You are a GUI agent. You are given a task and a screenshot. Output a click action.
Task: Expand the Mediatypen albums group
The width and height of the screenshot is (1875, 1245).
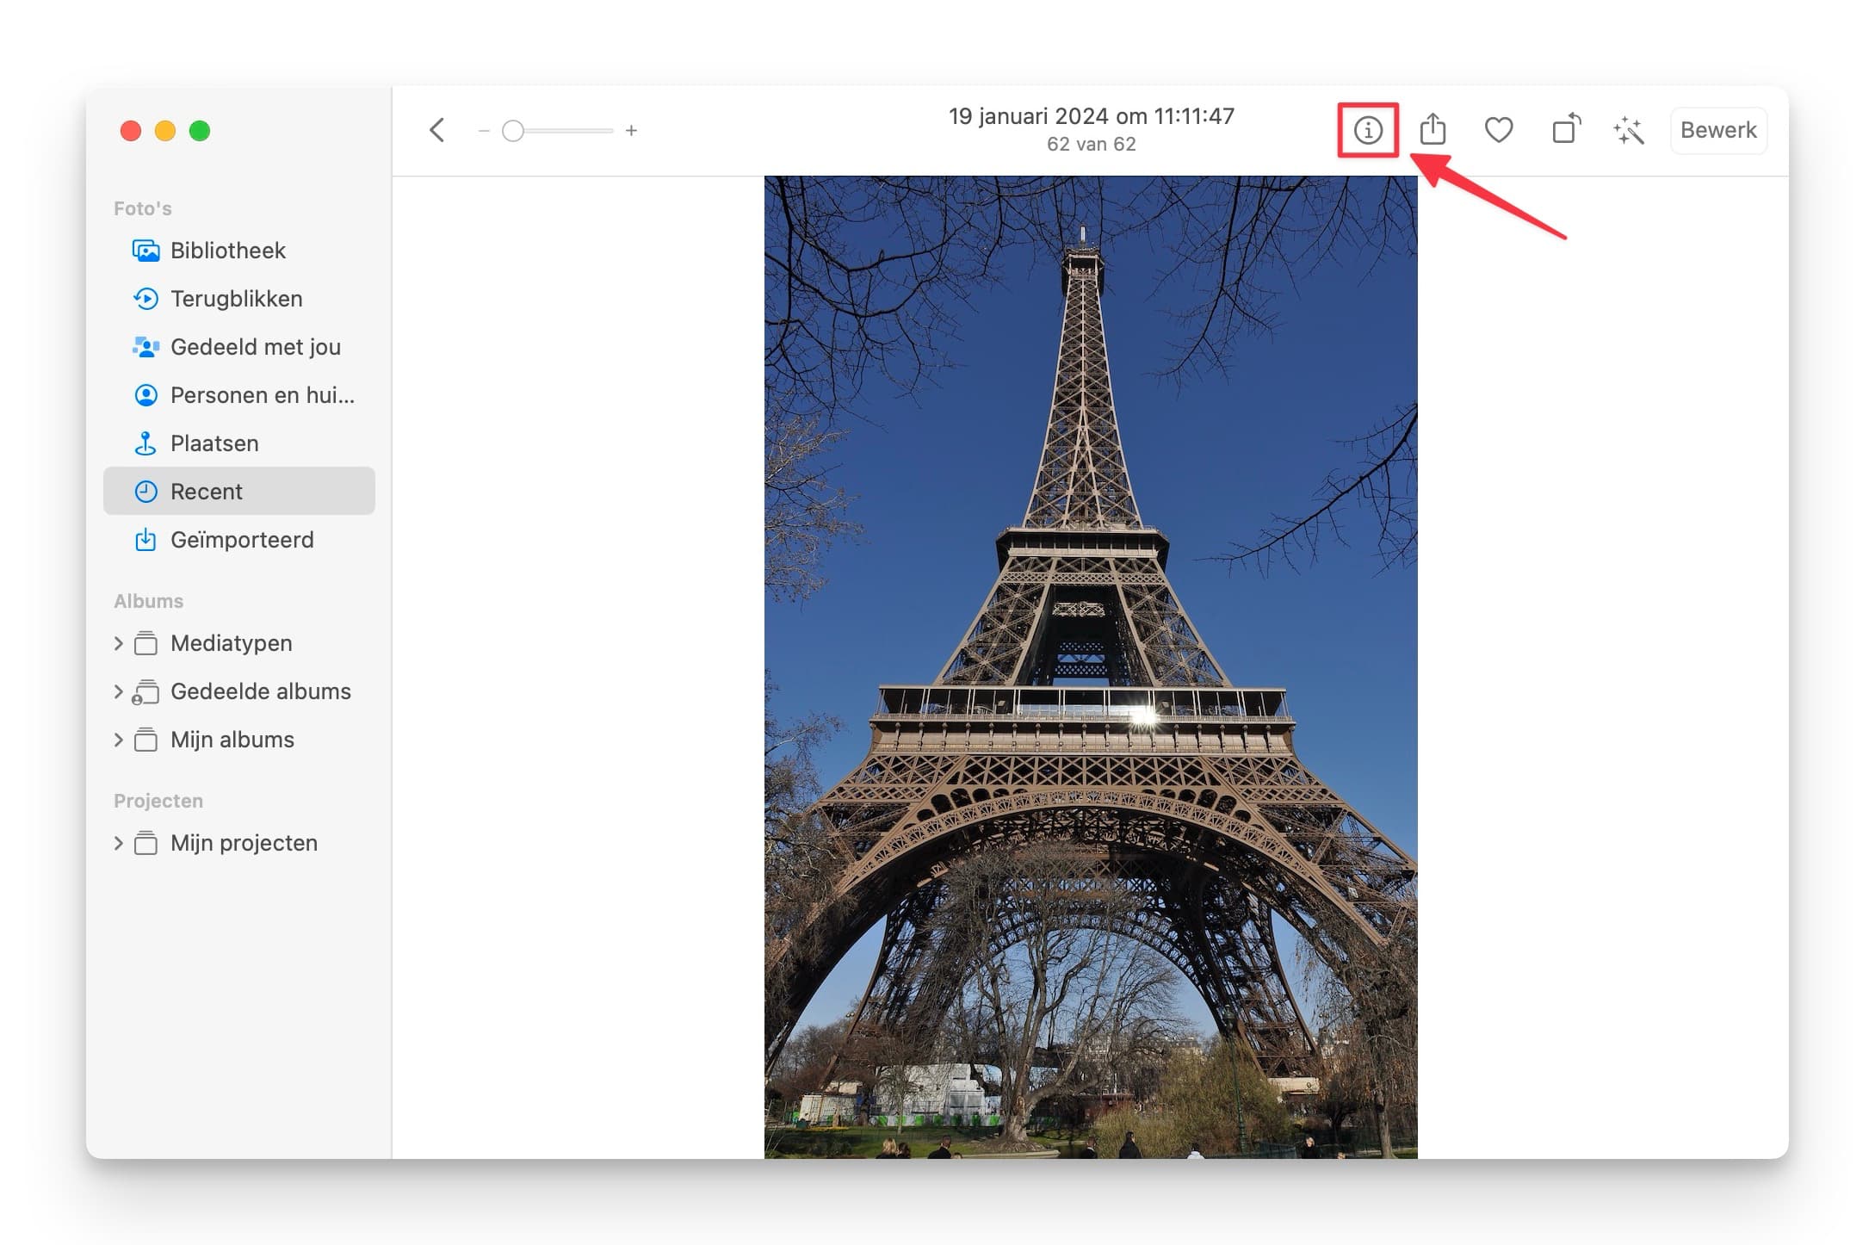(119, 643)
